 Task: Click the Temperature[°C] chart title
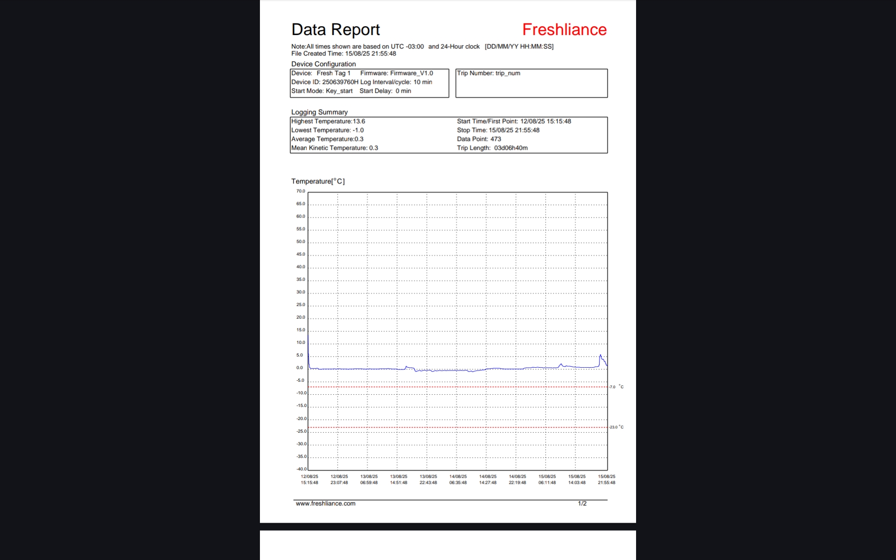[x=318, y=182]
